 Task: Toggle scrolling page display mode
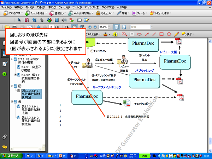(x=116, y=27)
